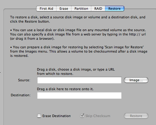Click the Skip Checksum label text

(98, 116)
